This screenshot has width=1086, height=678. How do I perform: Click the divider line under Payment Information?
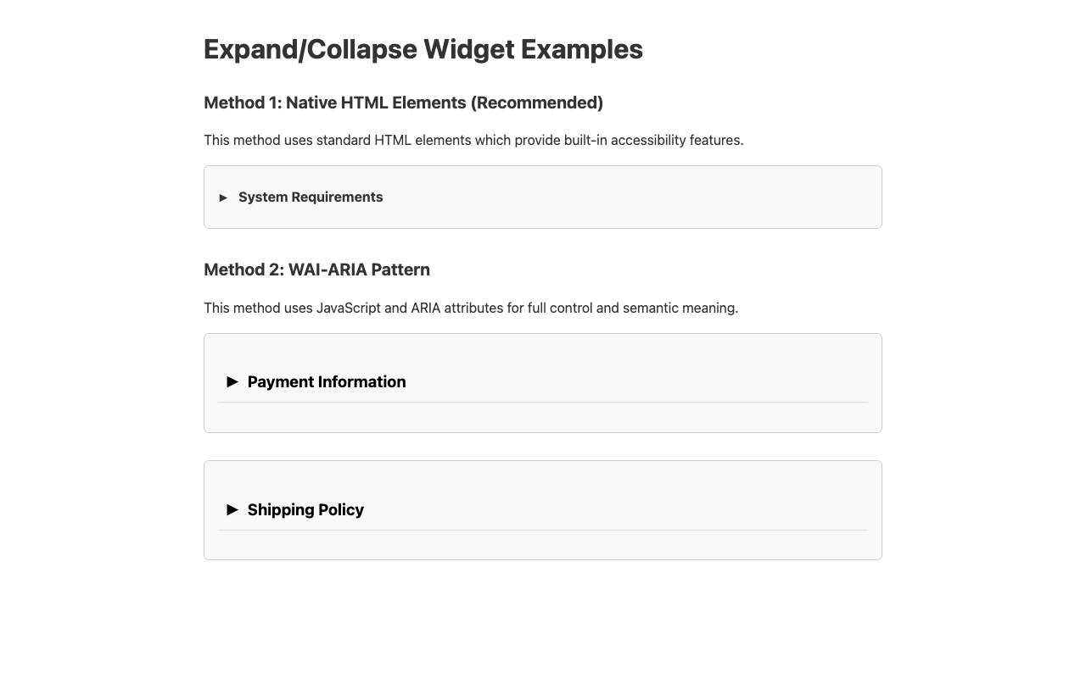pyautogui.click(x=543, y=402)
